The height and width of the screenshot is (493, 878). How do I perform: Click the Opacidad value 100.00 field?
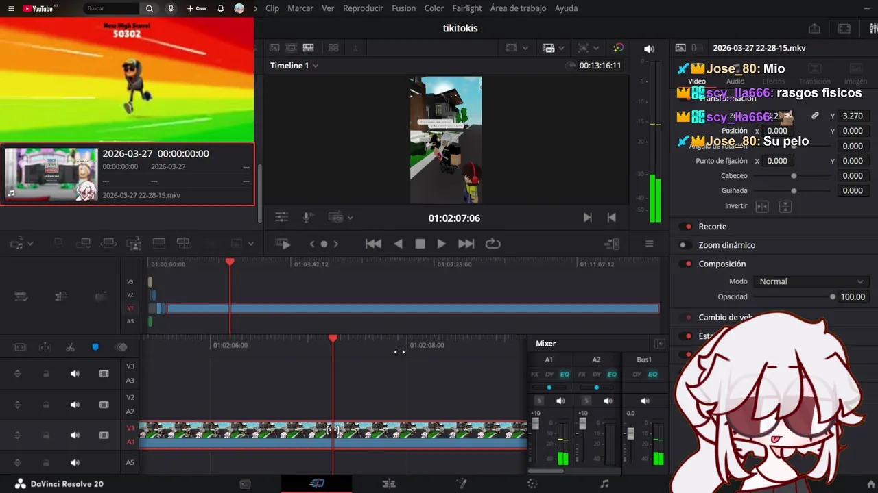coord(853,296)
